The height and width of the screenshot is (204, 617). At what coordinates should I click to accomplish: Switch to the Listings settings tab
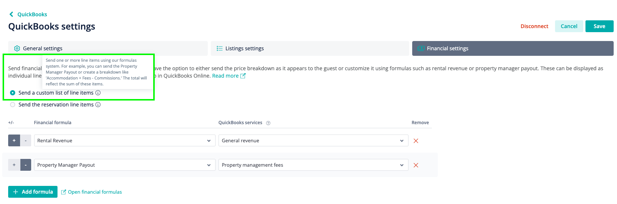point(310,48)
